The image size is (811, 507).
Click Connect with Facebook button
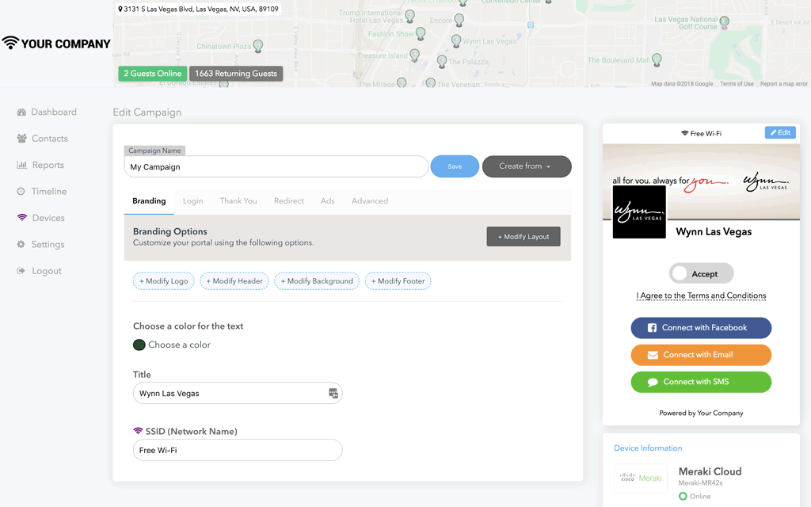coord(701,328)
